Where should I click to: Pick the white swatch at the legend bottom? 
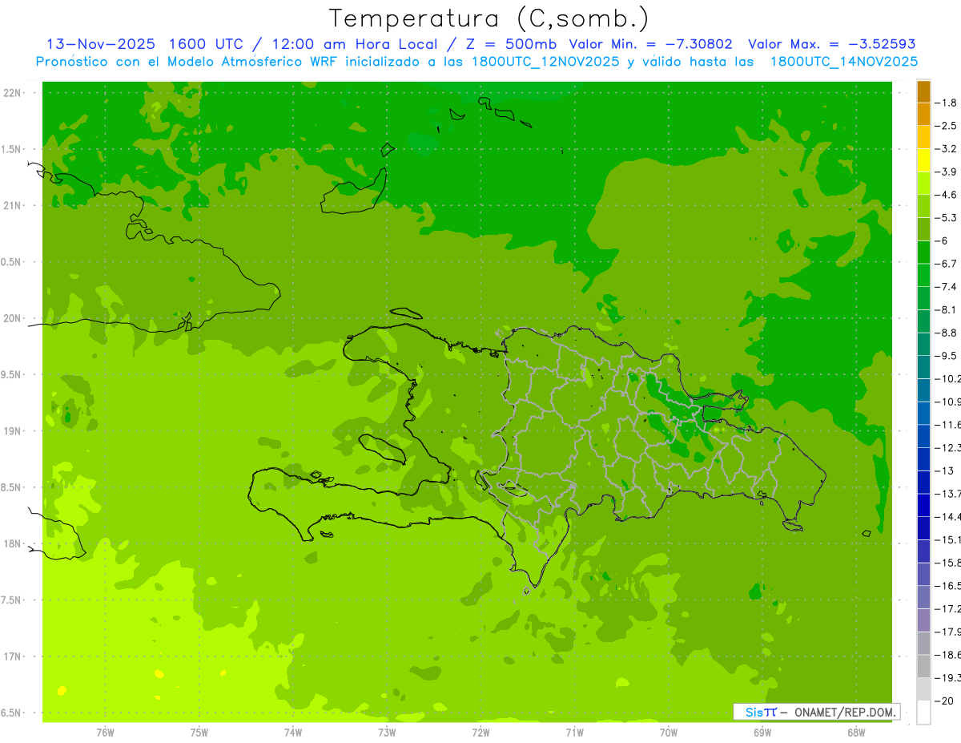click(923, 712)
